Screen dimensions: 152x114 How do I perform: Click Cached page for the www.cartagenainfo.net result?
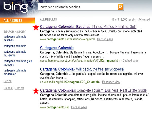click(79, 107)
